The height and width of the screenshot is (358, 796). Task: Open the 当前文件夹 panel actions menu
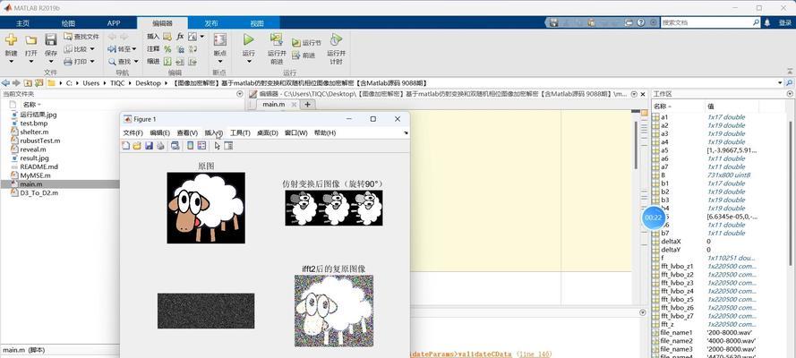pos(240,94)
